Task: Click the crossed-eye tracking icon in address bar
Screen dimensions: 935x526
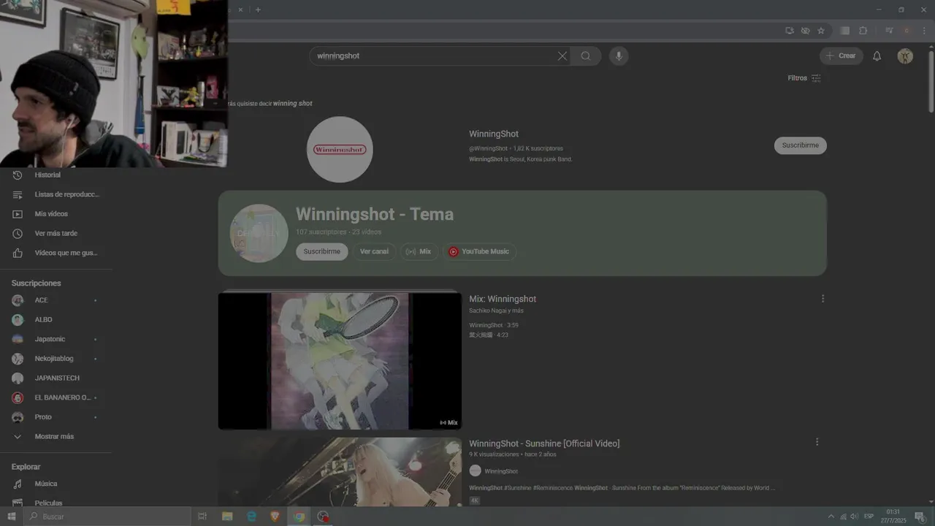Action: coord(805,31)
